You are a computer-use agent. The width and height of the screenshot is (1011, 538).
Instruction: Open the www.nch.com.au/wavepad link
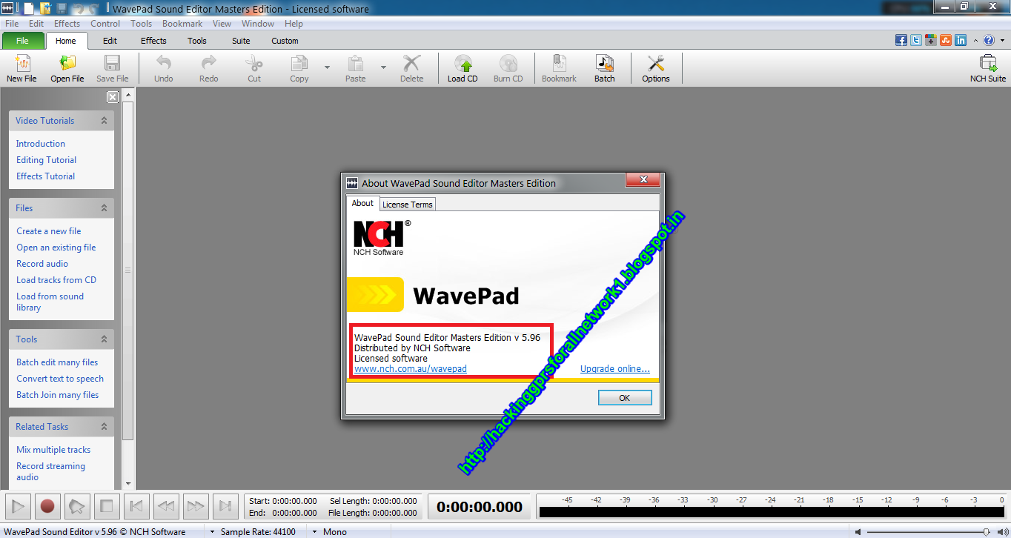[411, 368]
